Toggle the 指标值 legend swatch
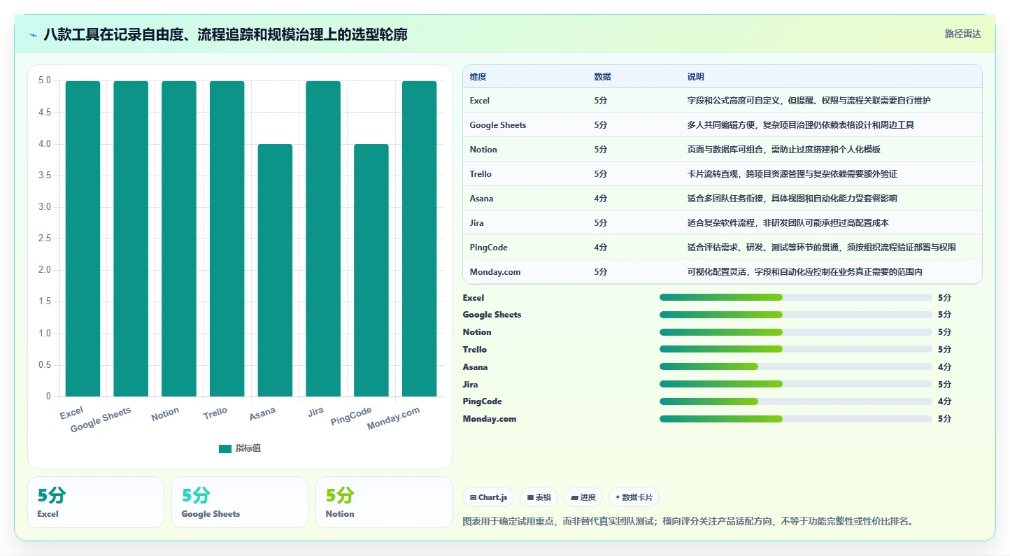This screenshot has width=1010, height=556. [225, 448]
